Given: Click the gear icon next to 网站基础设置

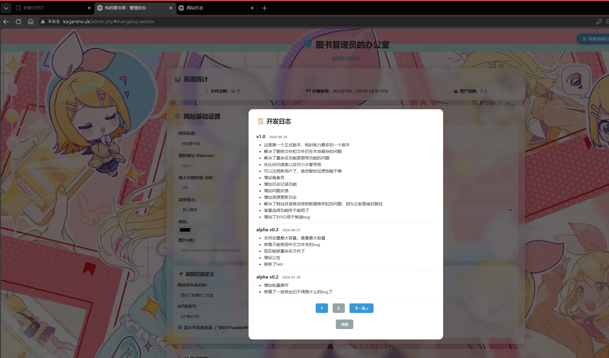Looking at the screenshot, I should pos(178,117).
